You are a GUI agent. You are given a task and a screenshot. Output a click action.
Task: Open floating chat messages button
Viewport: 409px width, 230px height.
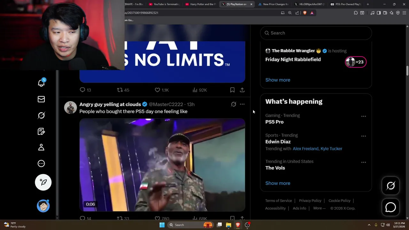[x=390, y=207]
